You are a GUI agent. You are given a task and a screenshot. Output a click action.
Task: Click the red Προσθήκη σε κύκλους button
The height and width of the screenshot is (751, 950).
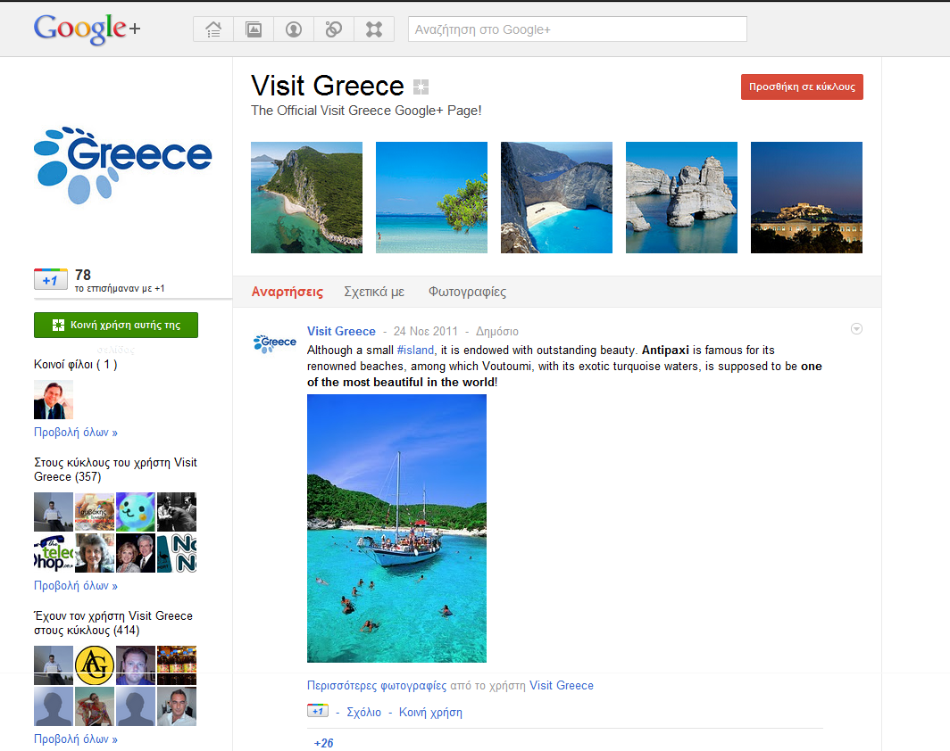802,87
